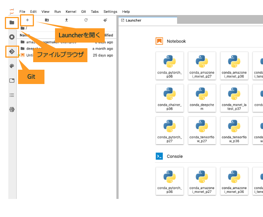Image resolution: width=263 pixels, height=217 pixels.
Task: Click the Upload Files arrow icon
Action: point(66,20)
